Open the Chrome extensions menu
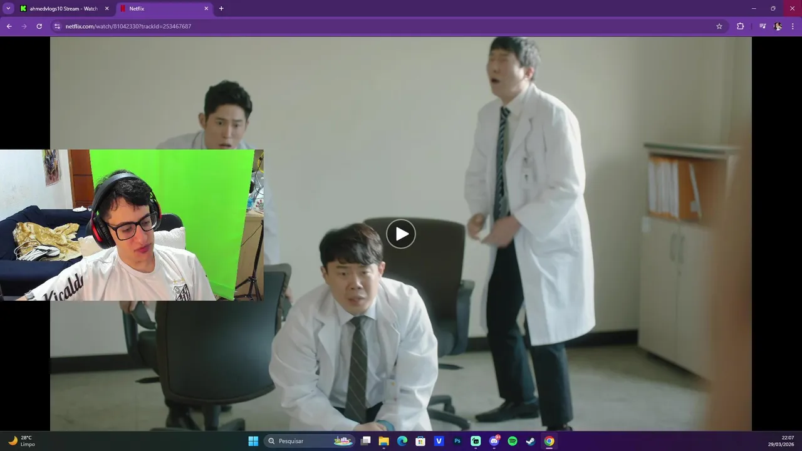This screenshot has width=802, height=451. coord(740,26)
